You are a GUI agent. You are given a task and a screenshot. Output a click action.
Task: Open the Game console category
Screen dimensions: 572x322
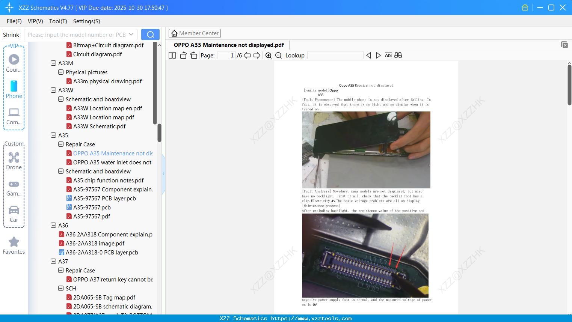[x=14, y=188]
